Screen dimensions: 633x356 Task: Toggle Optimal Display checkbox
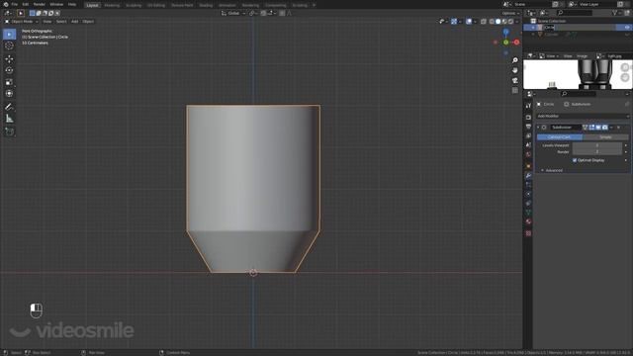point(575,160)
